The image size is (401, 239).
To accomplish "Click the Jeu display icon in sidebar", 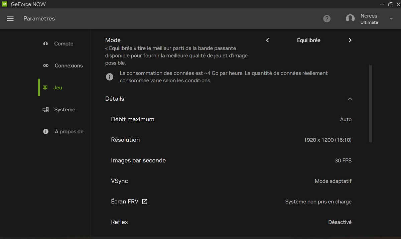I will 45,87.
